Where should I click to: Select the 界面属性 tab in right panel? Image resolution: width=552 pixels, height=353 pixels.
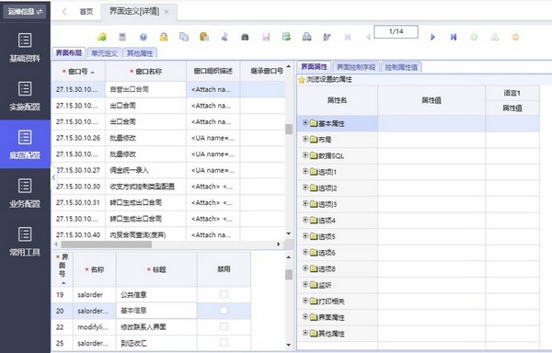(x=314, y=66)
